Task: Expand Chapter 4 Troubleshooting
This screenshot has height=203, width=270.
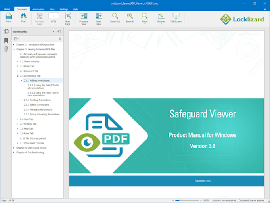Action: 13,153
